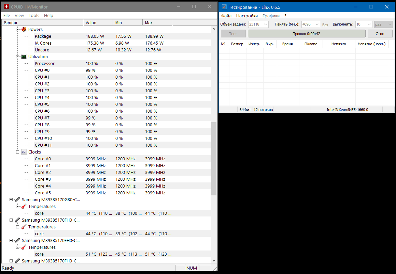
Task: Click the Value column header
Action: pos(98,23)
